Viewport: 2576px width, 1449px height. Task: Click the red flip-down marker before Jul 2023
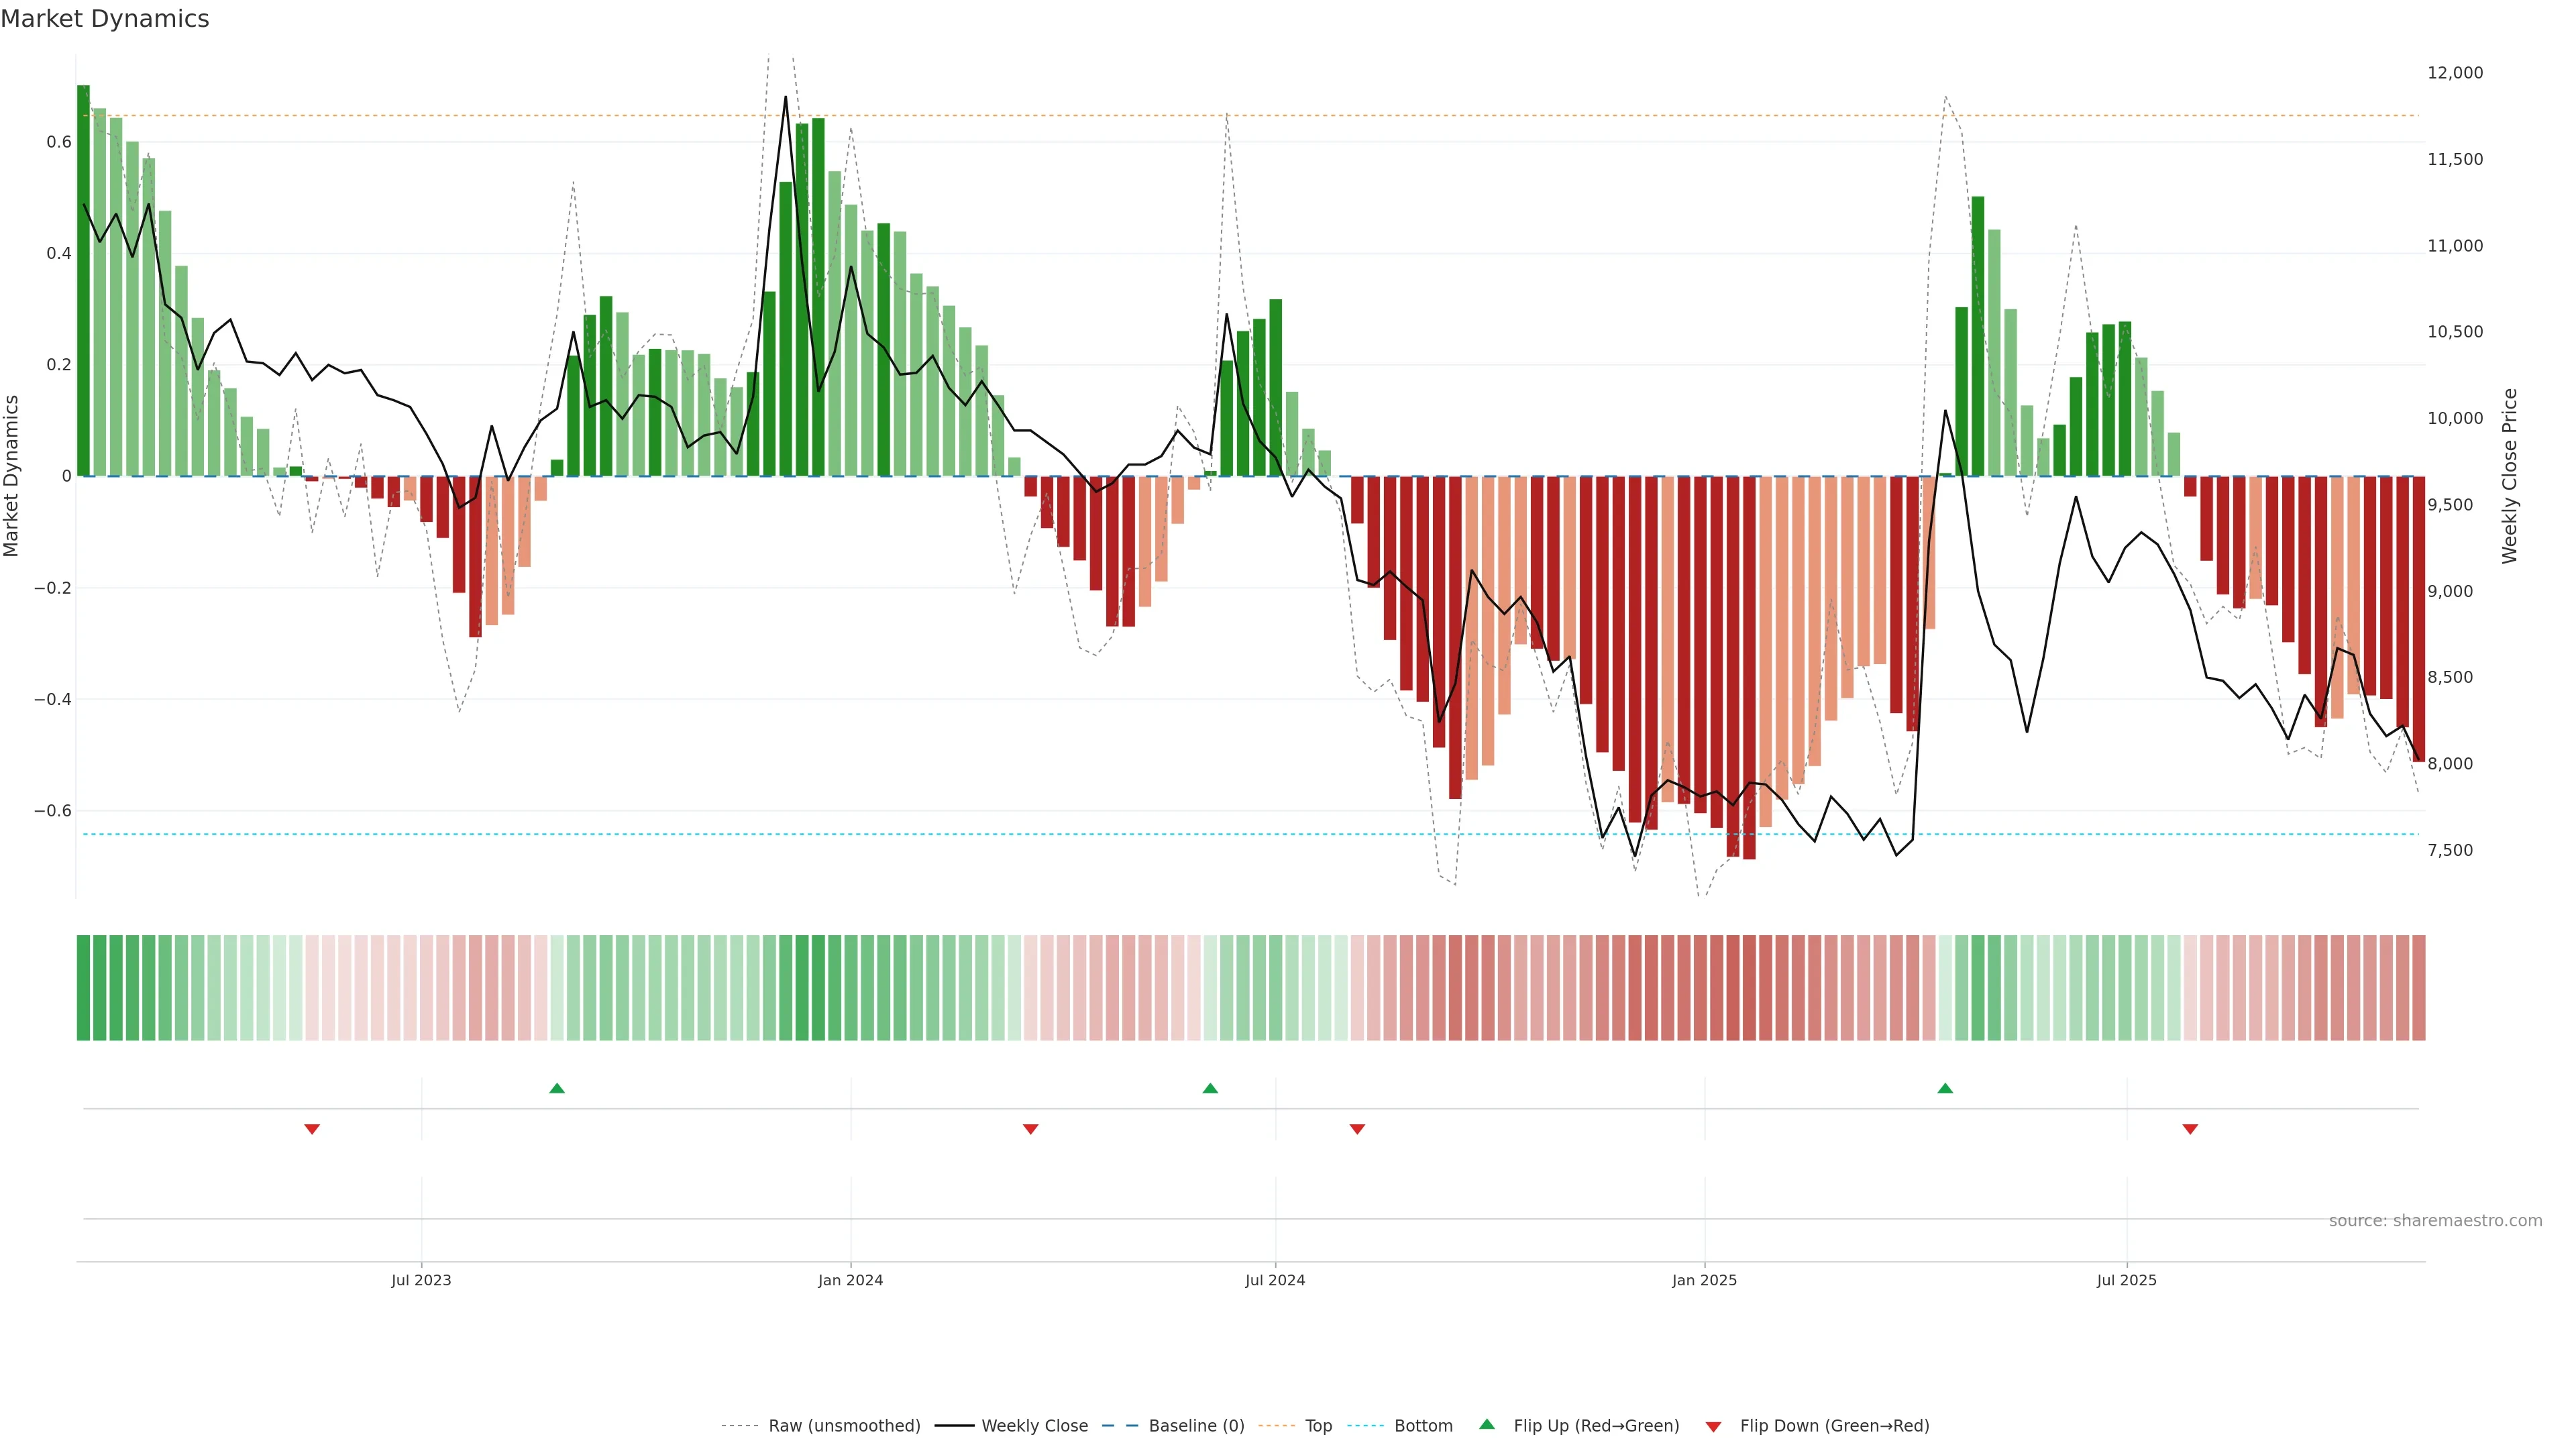click(x=312, y=1129)
